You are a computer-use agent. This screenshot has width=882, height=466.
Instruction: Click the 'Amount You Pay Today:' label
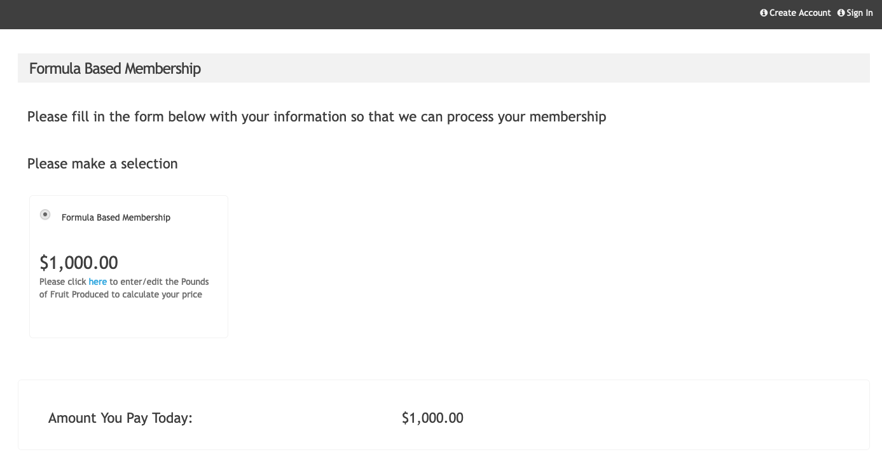point(120,418)
